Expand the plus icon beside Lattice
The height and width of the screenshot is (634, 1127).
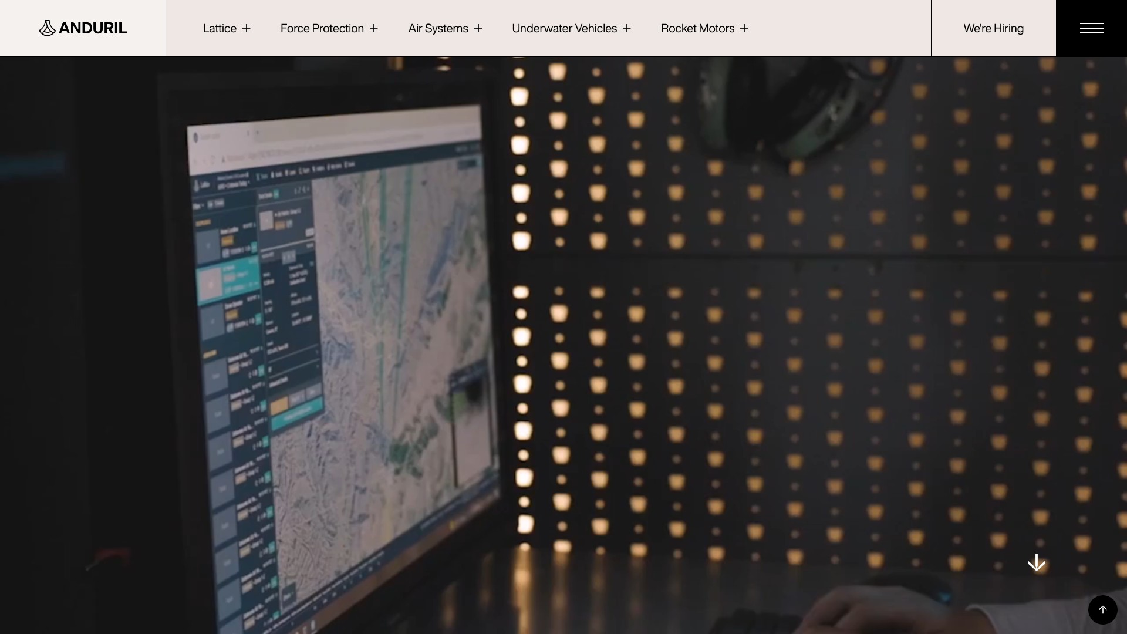[x=247, y=28]
